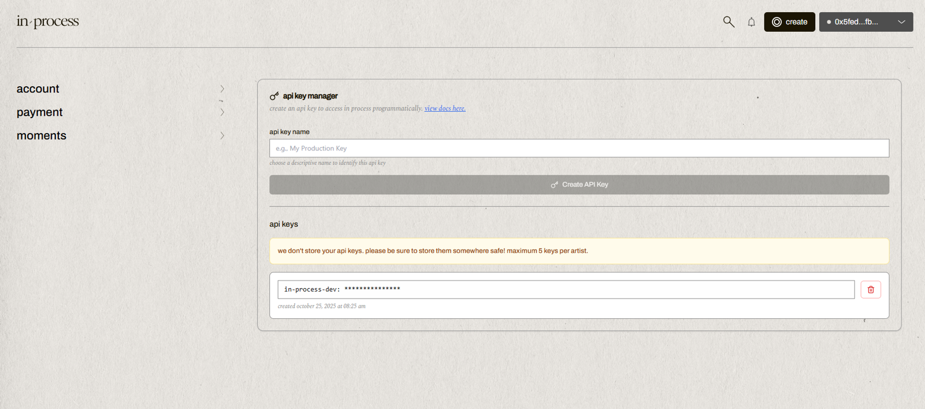Viewport: 925px width, 409px height.
Task: Click the 0x5fed...fb... wallet address
Action: pyautogui.click(x=856, y=22)
